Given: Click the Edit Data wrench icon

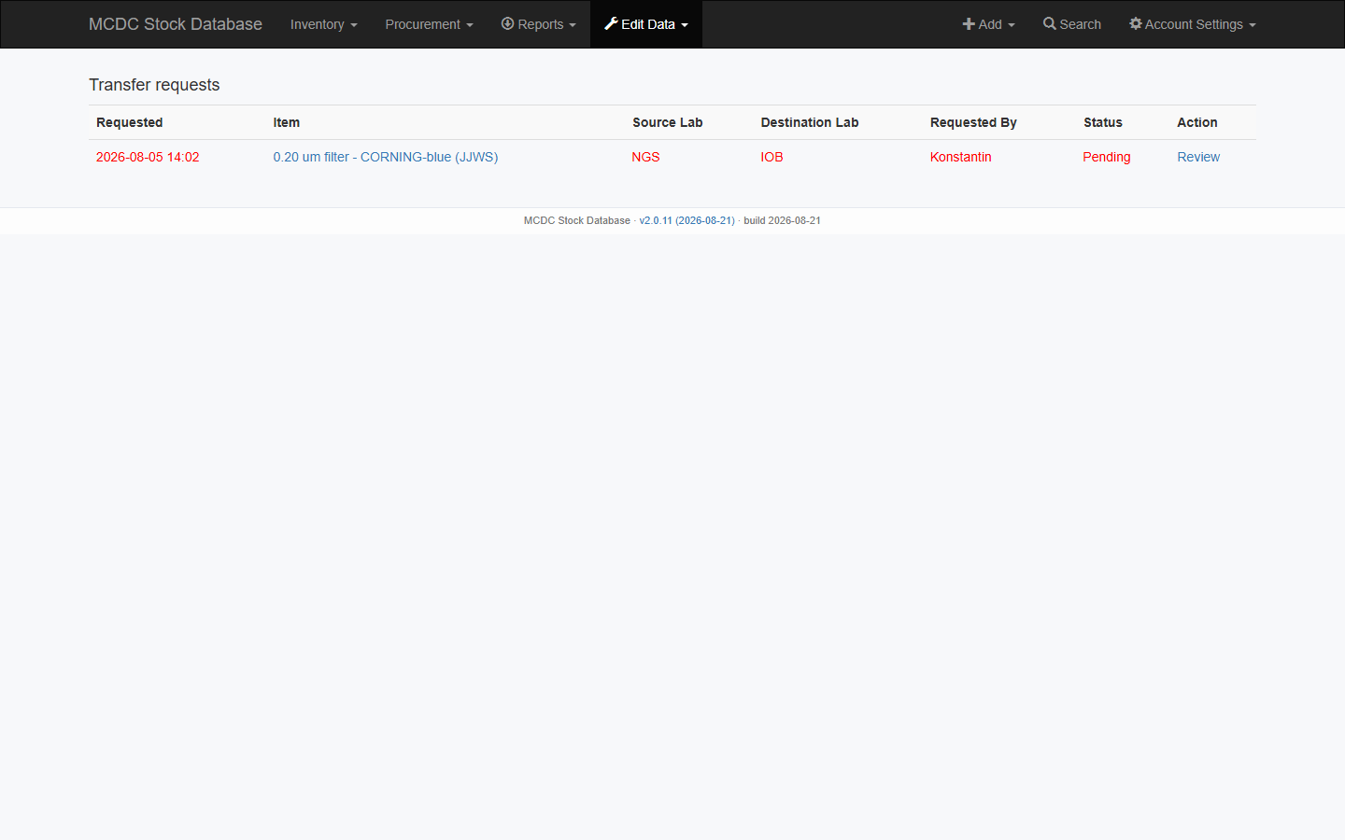Looking at the screenshot, I should coord(611,23).
